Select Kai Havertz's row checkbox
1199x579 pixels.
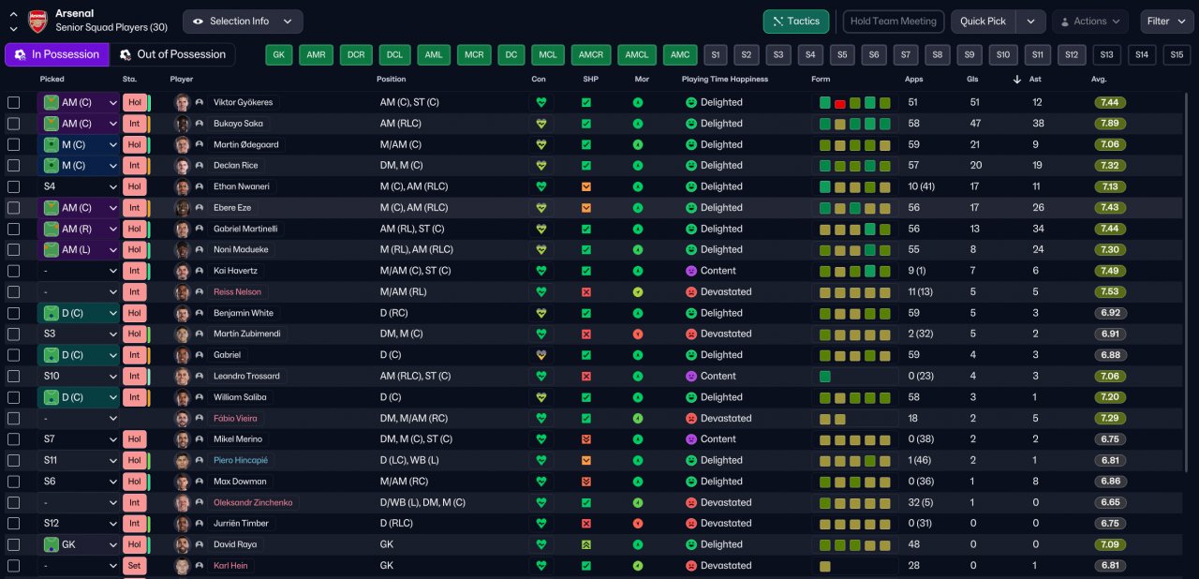pos(13,271)
